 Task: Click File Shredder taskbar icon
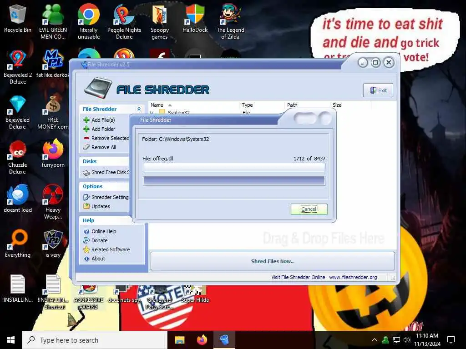[224, 340]
